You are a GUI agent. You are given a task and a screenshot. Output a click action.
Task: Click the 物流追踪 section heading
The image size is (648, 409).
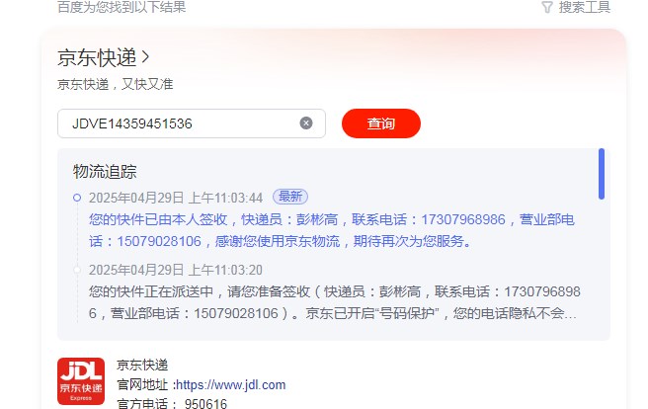pyautogui.click(x=105, y=172)
